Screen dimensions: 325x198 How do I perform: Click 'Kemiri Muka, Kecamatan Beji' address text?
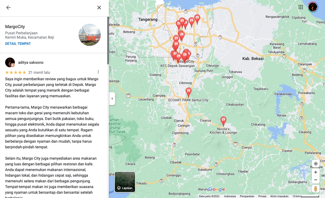30,37
